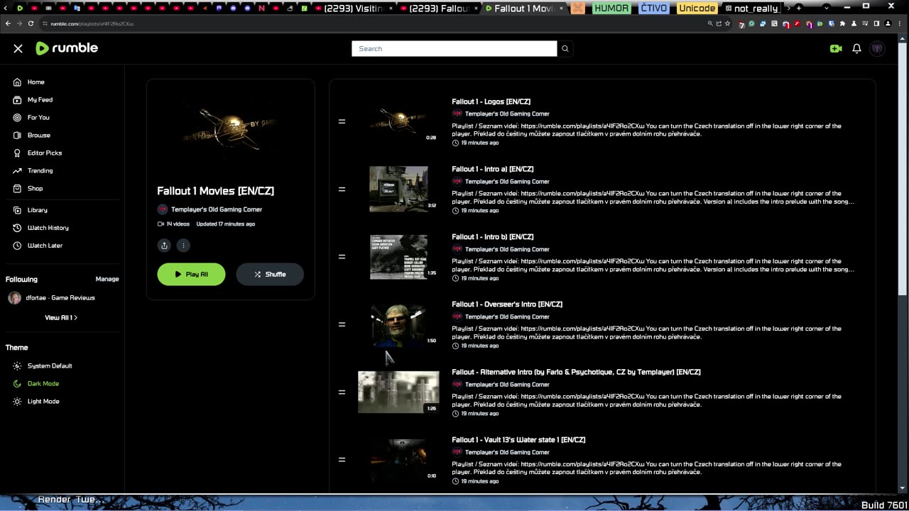Click the drag handle for Fallout - Alternative Intro
The height and width of the screenshot is (511, 909).
pos(342,392)
